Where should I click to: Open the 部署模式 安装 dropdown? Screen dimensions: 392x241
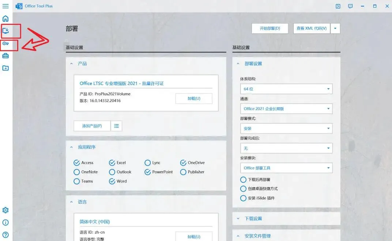pyautogui.click(x=286, y=128)
